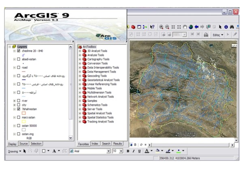Turn off the 7shahrestan layer

19,109
